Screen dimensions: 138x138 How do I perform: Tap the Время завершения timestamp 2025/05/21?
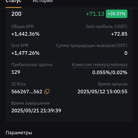[x=36, y=111]
